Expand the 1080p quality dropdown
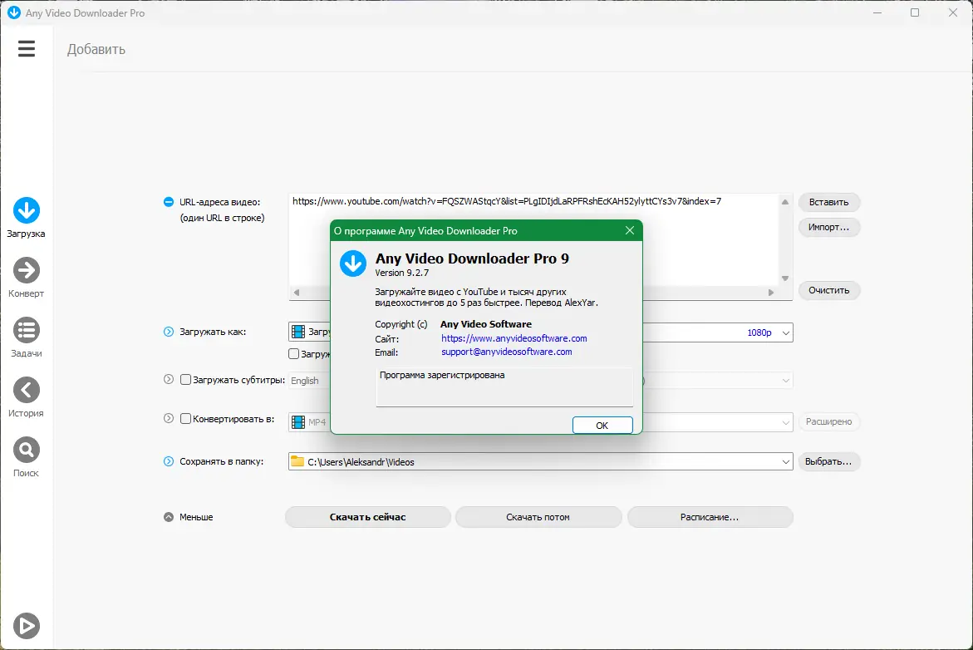Image resolution: width=973 pixels, height=650 pixels. click(785, 332)
